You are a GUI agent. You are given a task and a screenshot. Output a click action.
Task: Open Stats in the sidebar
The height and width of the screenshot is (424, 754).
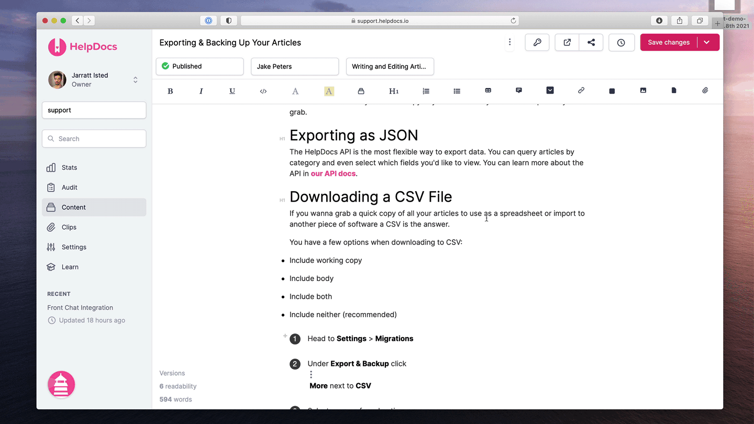[x=94, y=168]
